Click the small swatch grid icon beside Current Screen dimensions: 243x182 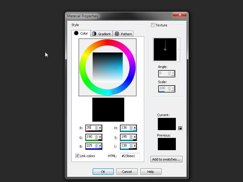[180, 128]
